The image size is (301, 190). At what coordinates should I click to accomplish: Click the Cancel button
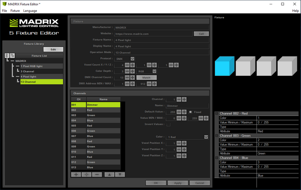[200, 183]
